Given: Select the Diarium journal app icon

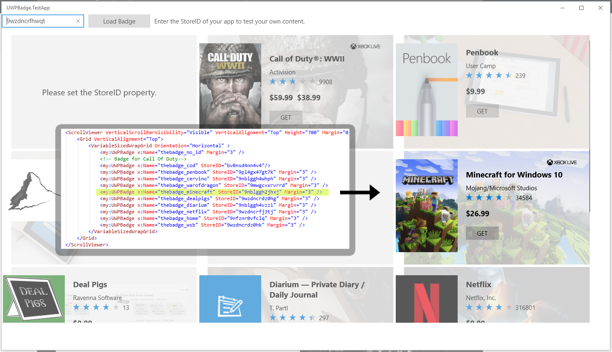Looking at the screenshot, I should click(230, 299).
